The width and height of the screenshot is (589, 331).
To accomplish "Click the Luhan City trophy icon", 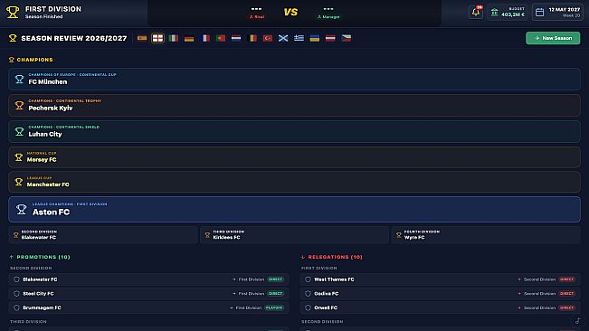I will point(20,131).
